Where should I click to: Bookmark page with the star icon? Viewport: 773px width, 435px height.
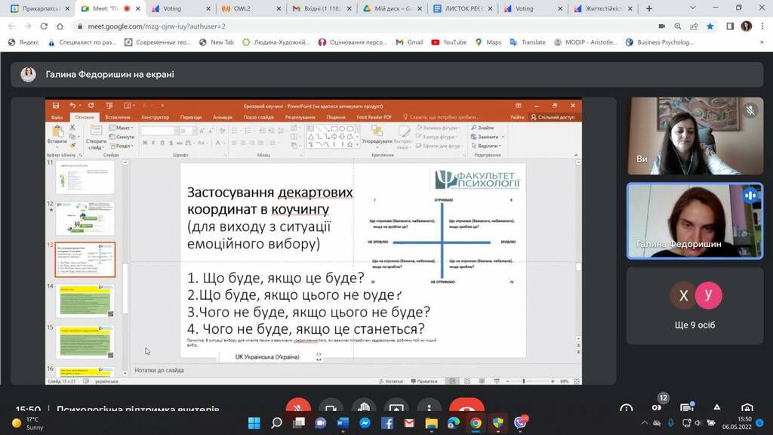click(x=710, y=26)
